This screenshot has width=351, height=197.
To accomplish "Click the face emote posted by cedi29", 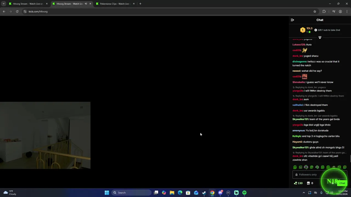I will point(304,77).
